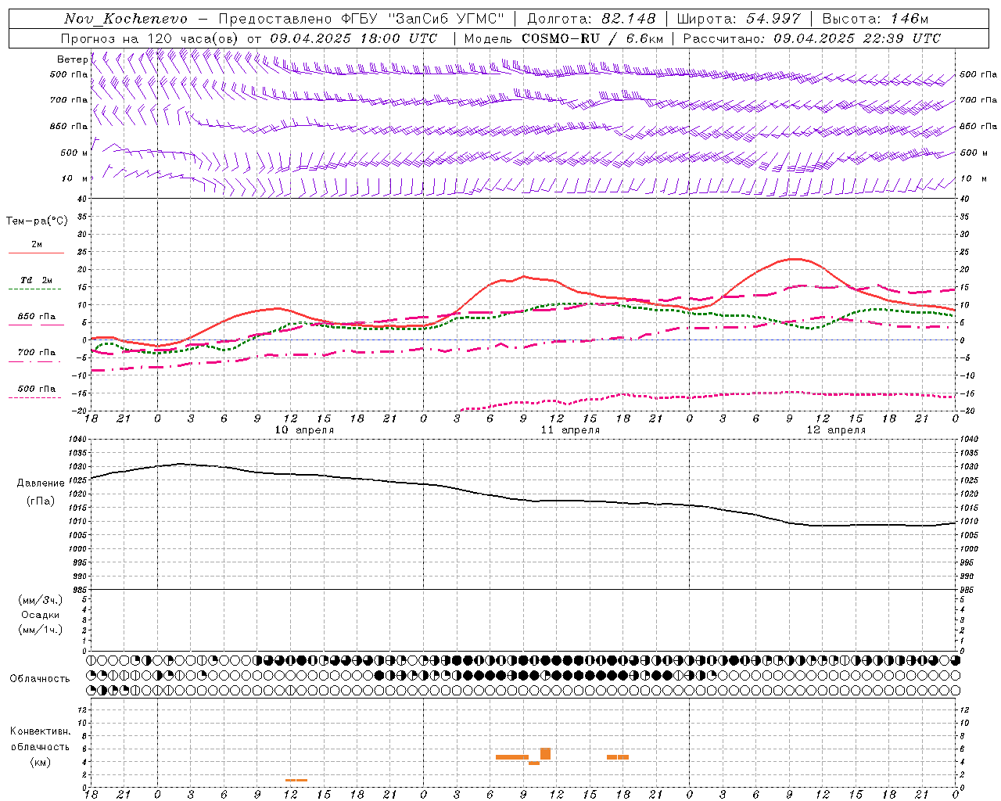1001x801 pixels.
Task: Click the Облачность row label
Action: pos(40,678)
